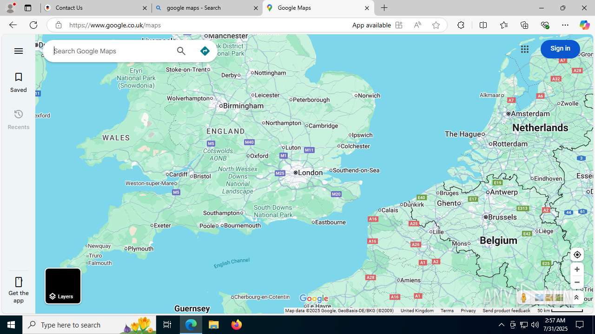Zoom out with the minus button
This screenshot has height=334, width=595.
tap(577, 283)
